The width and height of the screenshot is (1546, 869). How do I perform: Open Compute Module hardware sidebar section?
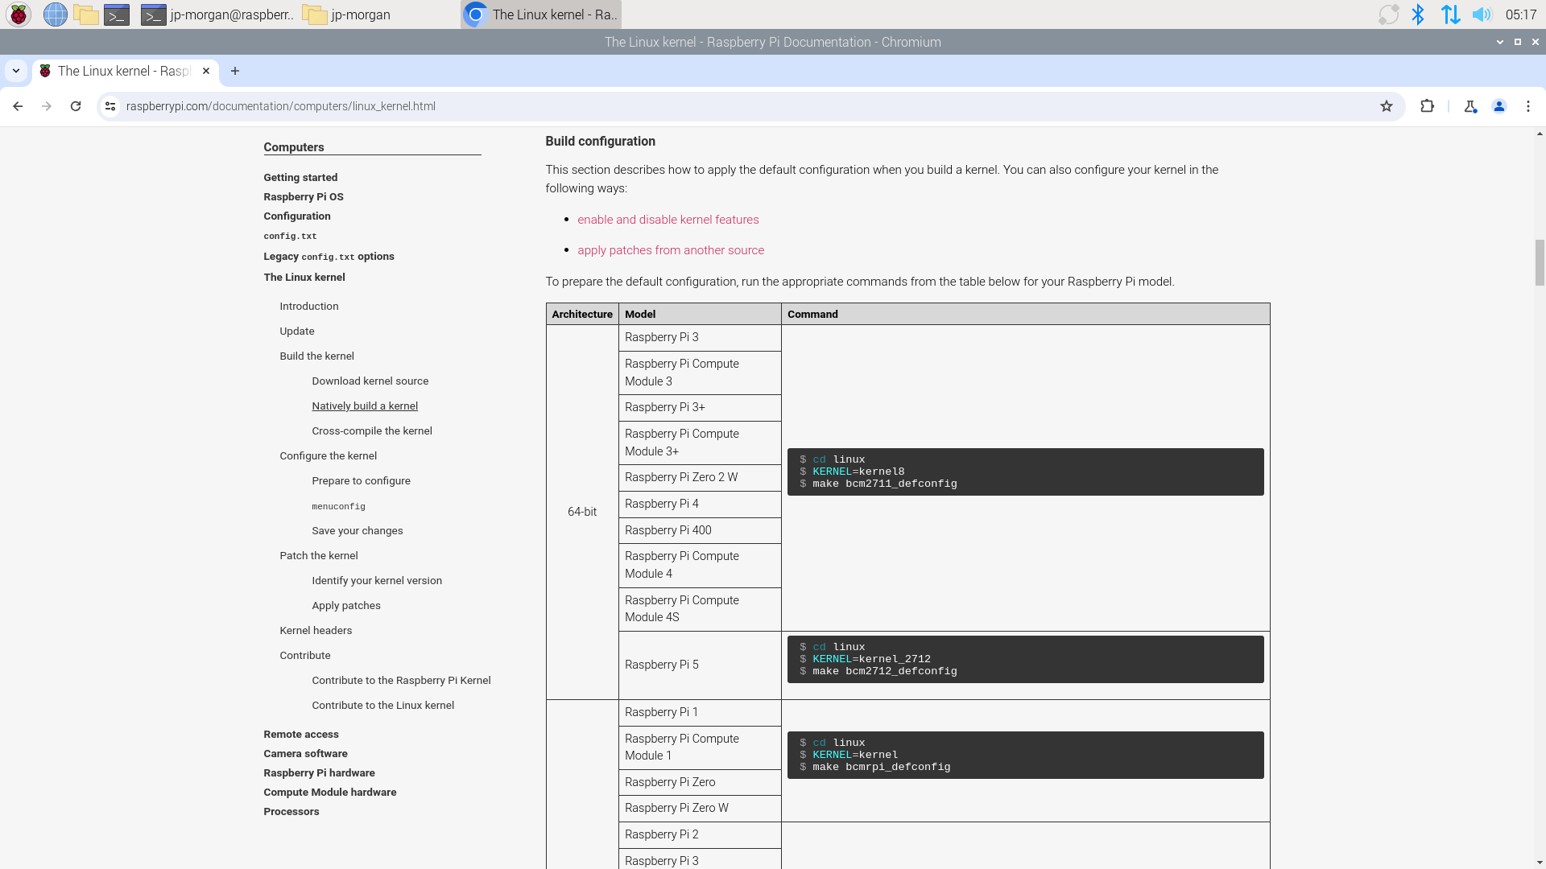(x=330, y=793)
